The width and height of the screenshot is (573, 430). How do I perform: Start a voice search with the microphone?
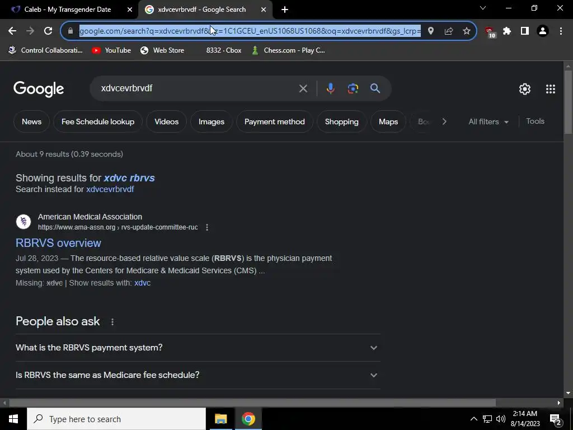point(330,88)
